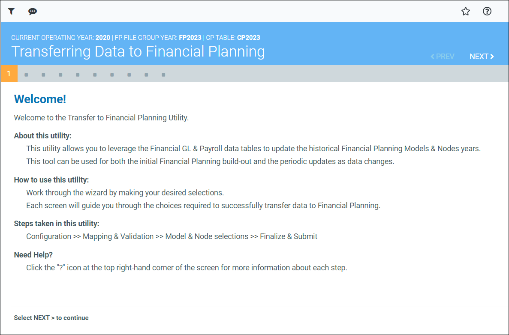Click the fourth wizard step dot
This screenshot has width=509, height=335.
(x=60, y=75)
